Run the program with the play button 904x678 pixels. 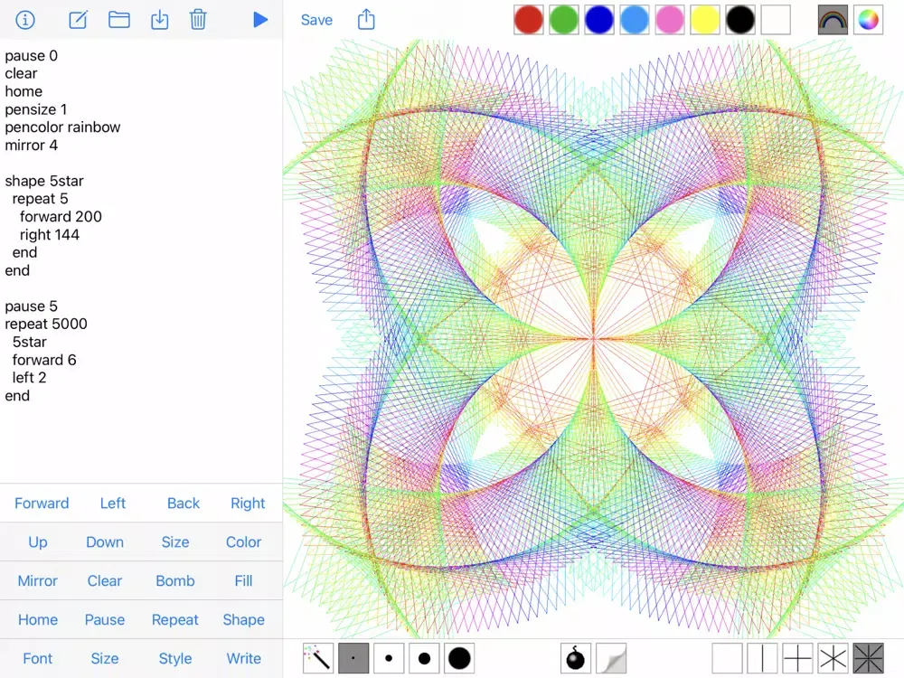(260, 20)
